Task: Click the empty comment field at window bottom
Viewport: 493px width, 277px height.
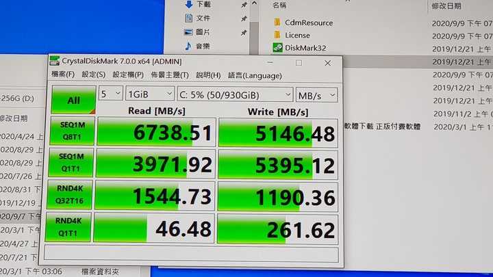Action: [x=191, y=254]
